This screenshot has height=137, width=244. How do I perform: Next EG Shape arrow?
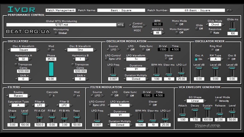pyautogui.click(x=205, y=101)
